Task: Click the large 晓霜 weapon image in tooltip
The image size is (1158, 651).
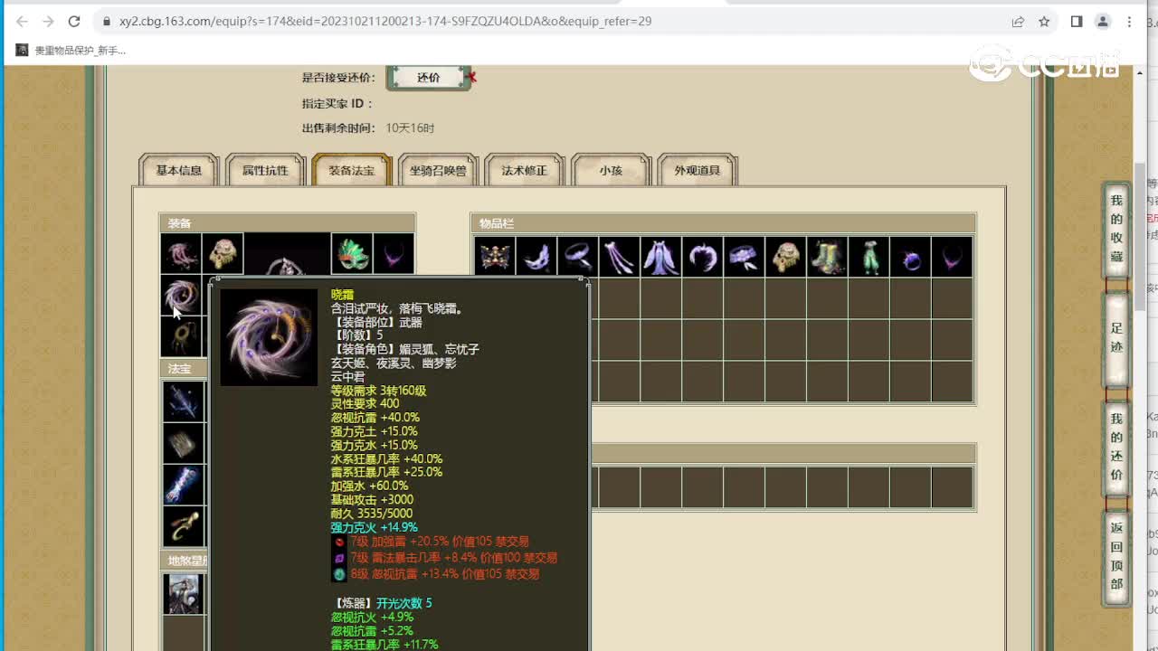Action: pyautogui.click(x=269, y=337)
